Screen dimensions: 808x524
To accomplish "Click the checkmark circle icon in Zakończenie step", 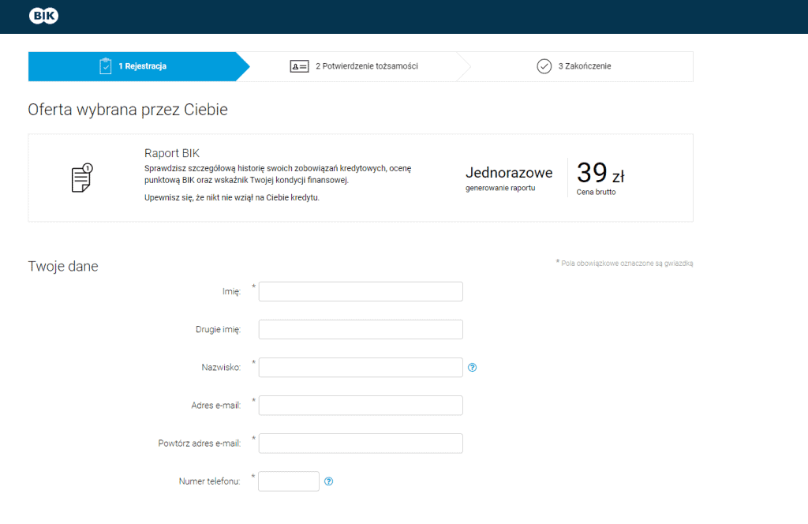I will pyautogui.click(x=544, y=66).
